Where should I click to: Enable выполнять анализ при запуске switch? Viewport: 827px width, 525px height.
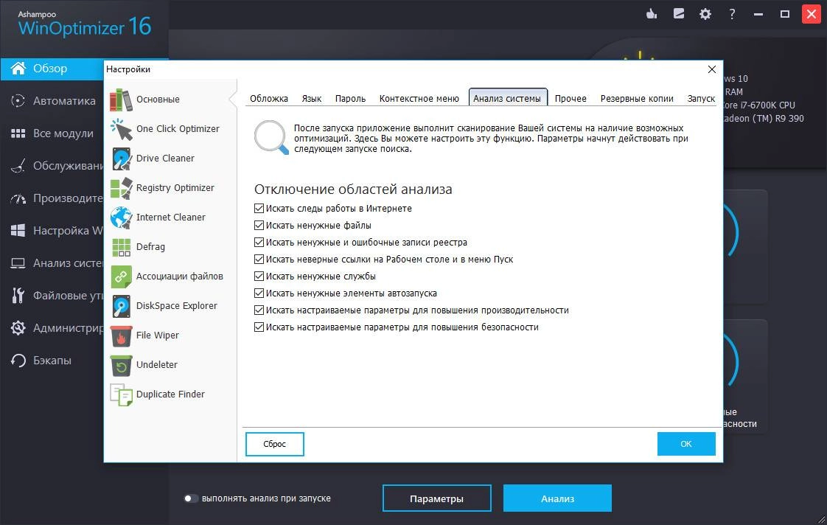[190, 498]
